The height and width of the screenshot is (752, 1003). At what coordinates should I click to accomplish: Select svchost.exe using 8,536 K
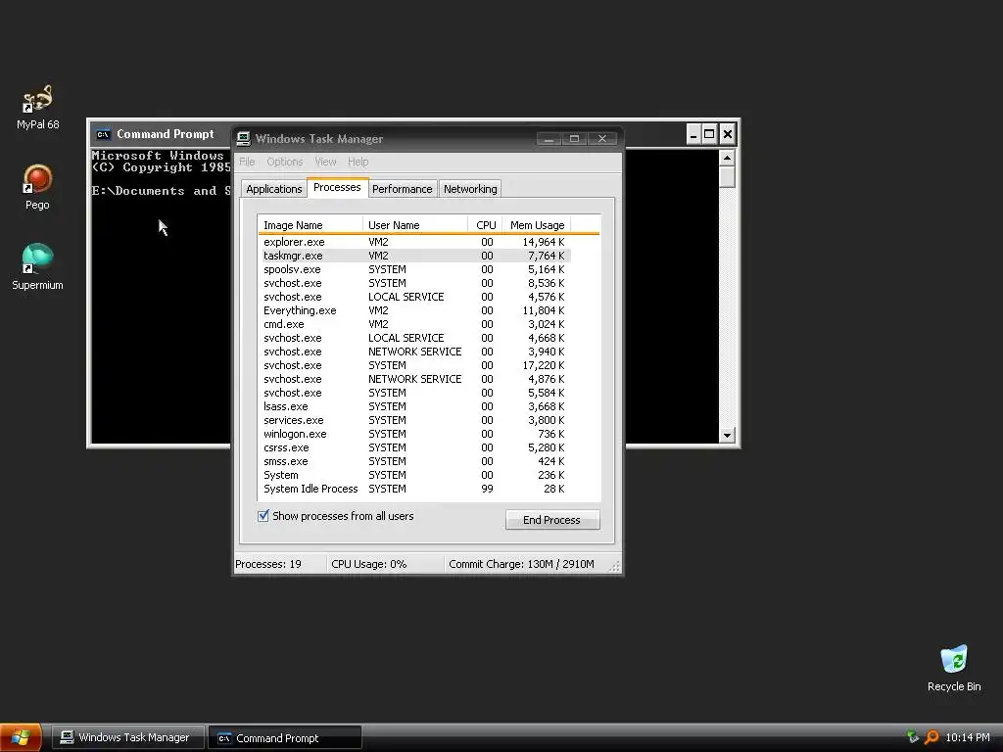[414, 283]
